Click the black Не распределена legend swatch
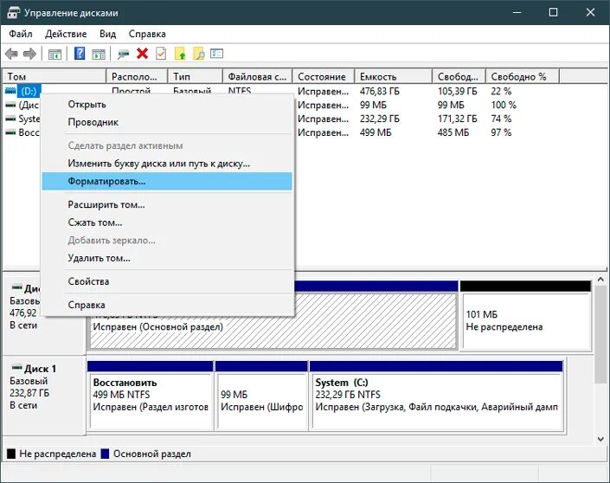Screen dimensions: 610x483 point(11,454)
